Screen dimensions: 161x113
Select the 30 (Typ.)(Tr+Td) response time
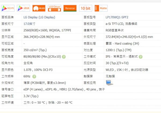click(x=117, y=63)
